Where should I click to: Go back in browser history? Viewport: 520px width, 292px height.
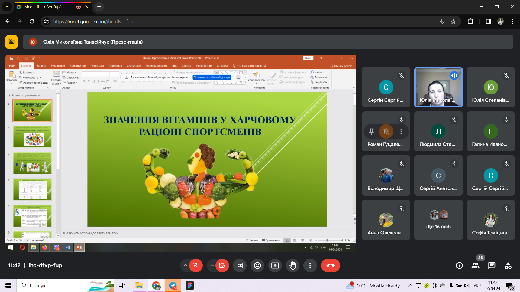[x=8, y=21]
